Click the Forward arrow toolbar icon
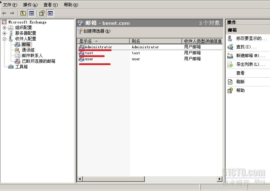This screenshot has width=270, height=191. coord(12,13)
